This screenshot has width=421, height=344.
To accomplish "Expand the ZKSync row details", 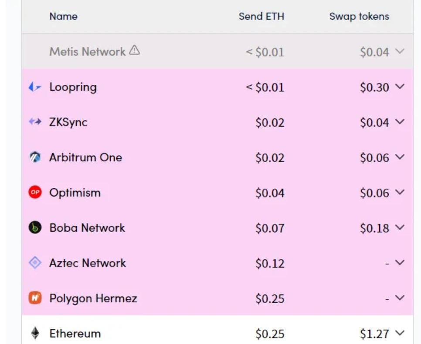I will pyautogui.click(x=400, y=122).
